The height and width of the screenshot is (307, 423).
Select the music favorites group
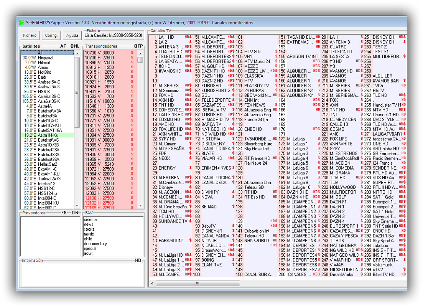(89, 234)
